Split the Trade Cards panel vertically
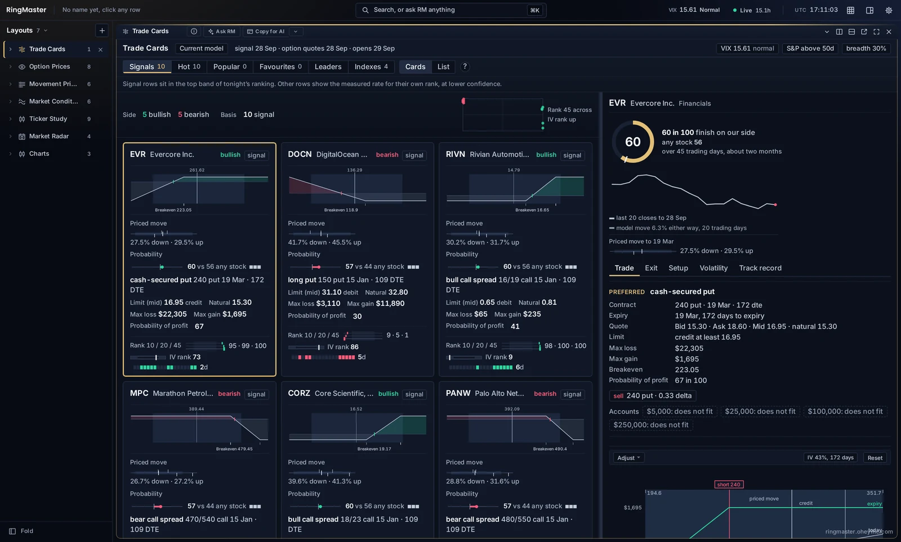 point(839,31)
